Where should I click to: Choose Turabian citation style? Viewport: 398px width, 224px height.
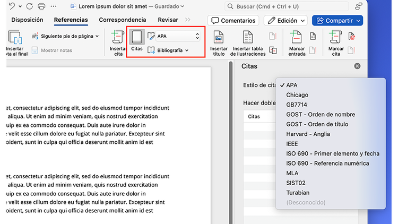point(331,193)
